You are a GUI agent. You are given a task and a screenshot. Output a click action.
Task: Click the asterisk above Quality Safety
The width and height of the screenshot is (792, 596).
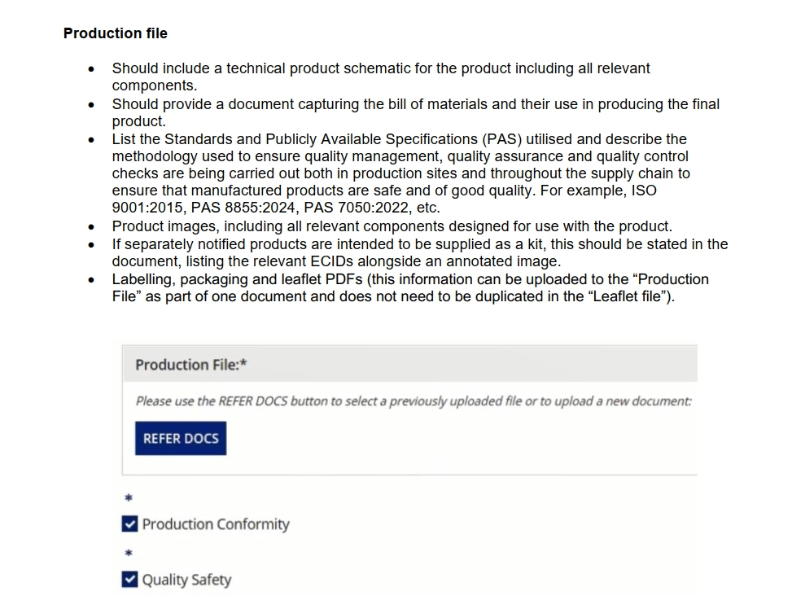pyautogui.click(x=127, y=554)
